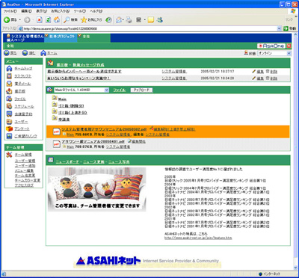Click the タスクリスト sidebar icon
Screen dimensions: 299x278
click(x=9, y=76)
